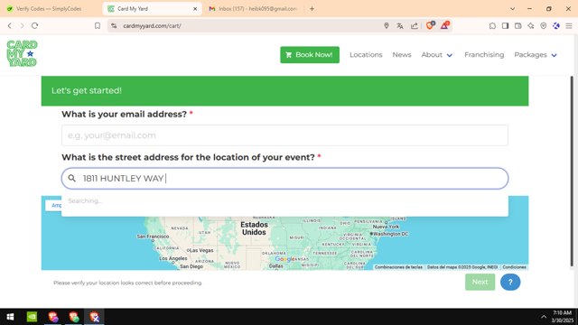
Task: Click the Packages menu label
Action: click(x=530, y=55)
